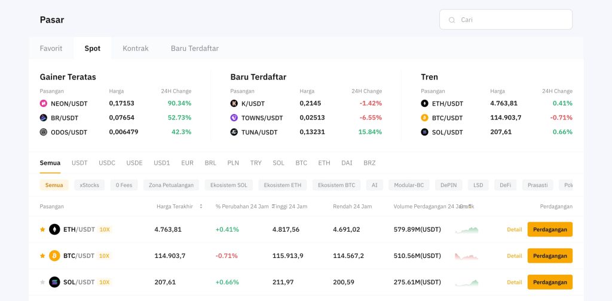View the SOL/USDT mini price chart
The image size is (612, 301).
click(x=467, y=282)
